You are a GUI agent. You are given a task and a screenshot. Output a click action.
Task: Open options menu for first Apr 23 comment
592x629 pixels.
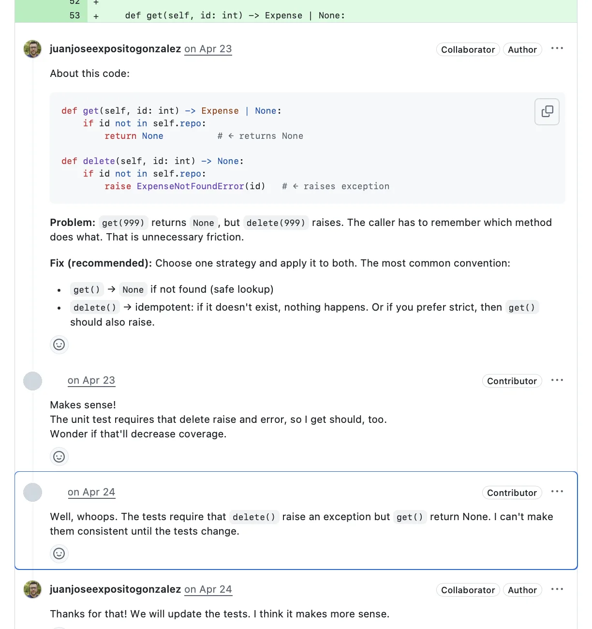557,48
